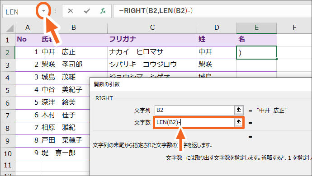Click cell D3 containing 柴咲
The image size is (312, 176).
[x=217, y=65]
